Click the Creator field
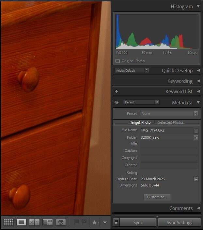The image size is (203, 230). pyautogui.click(x=169, y=165)
